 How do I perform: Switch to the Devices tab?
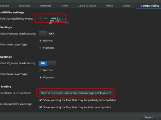[x=25, y=6]
